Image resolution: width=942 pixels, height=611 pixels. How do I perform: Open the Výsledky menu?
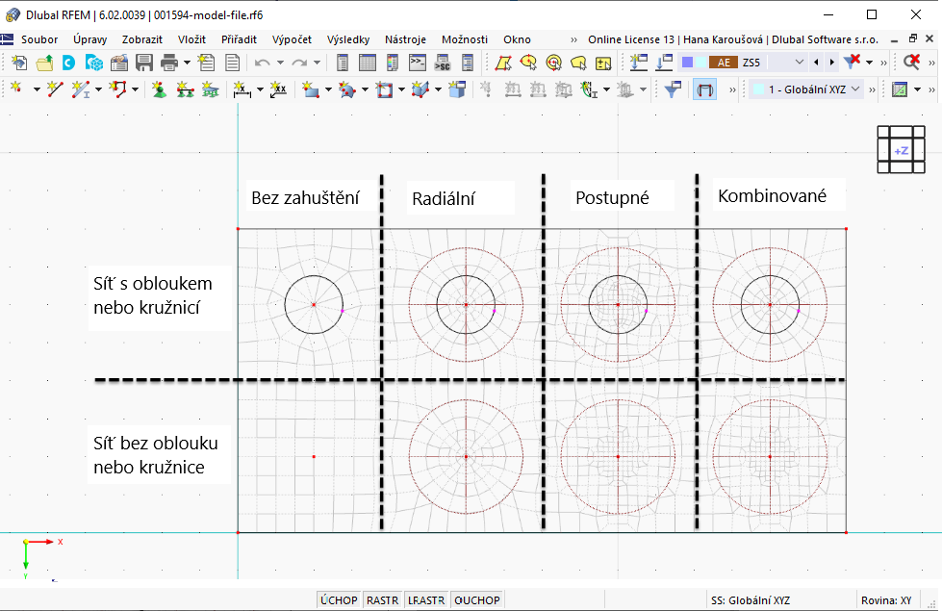pyautogui.click(x=348, y=39)
